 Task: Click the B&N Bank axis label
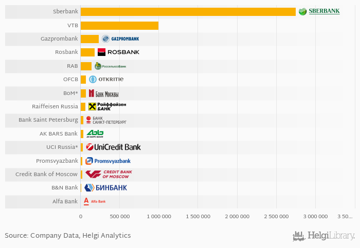tap(64, 188)
